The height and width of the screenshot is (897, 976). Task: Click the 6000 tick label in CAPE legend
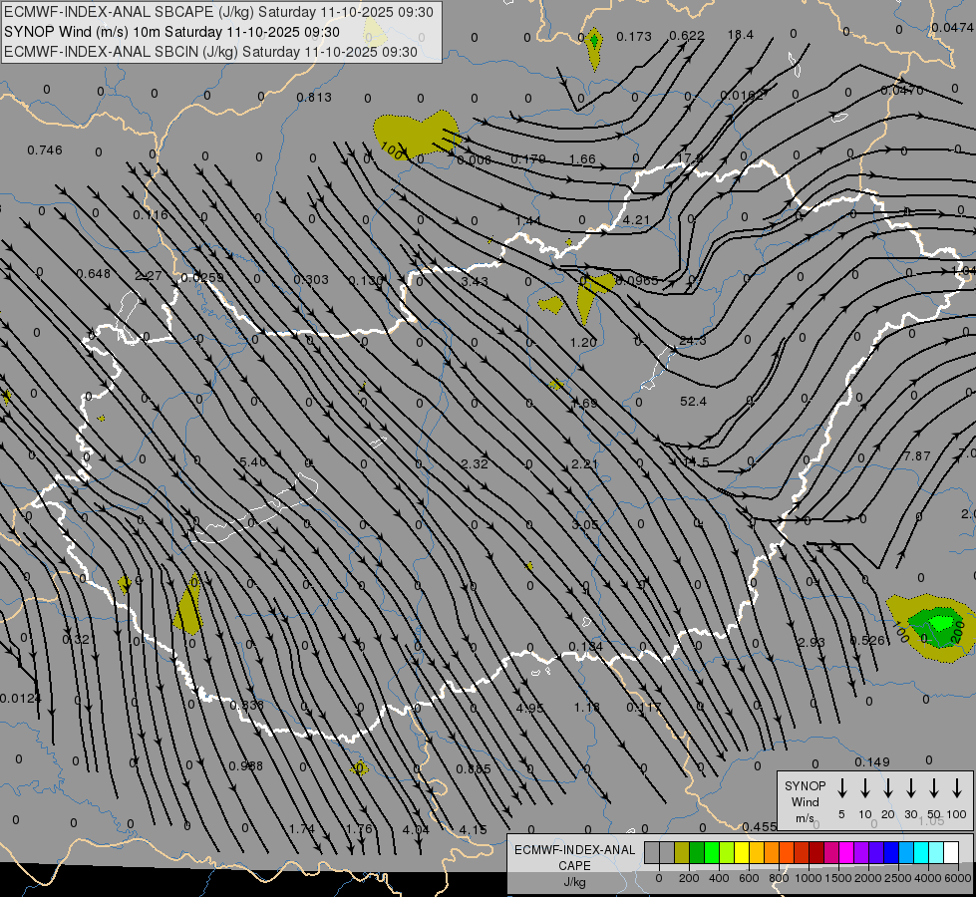pos(959,878)
